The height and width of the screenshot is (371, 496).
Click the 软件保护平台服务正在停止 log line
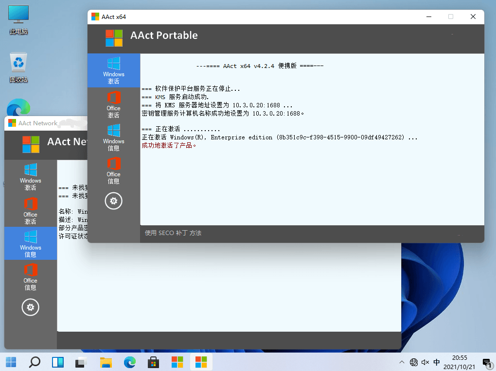point(191,89)
